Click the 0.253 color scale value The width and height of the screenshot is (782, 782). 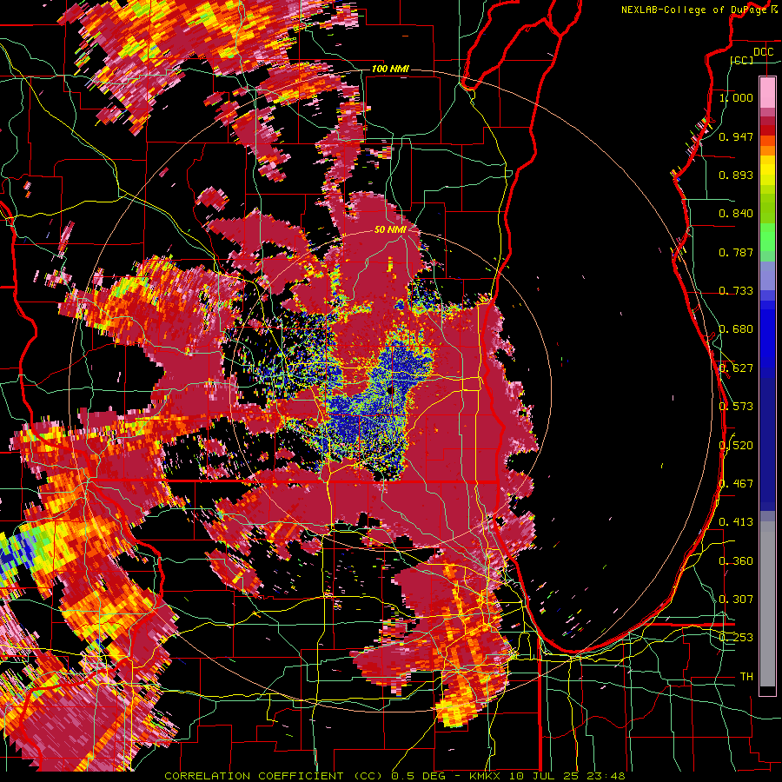(736, 638)
